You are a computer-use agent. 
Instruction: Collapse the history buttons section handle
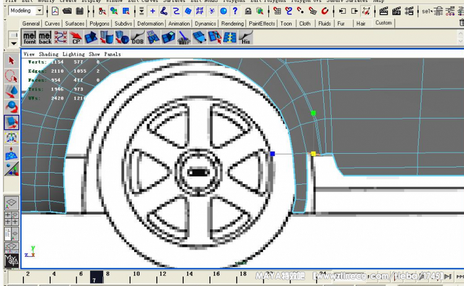[334, 12]
